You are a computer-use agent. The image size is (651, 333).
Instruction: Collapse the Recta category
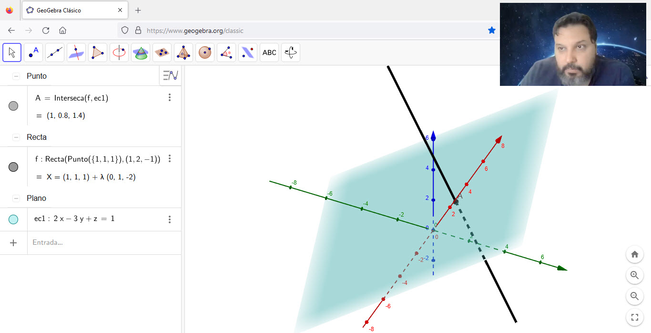tap(16, 137)
